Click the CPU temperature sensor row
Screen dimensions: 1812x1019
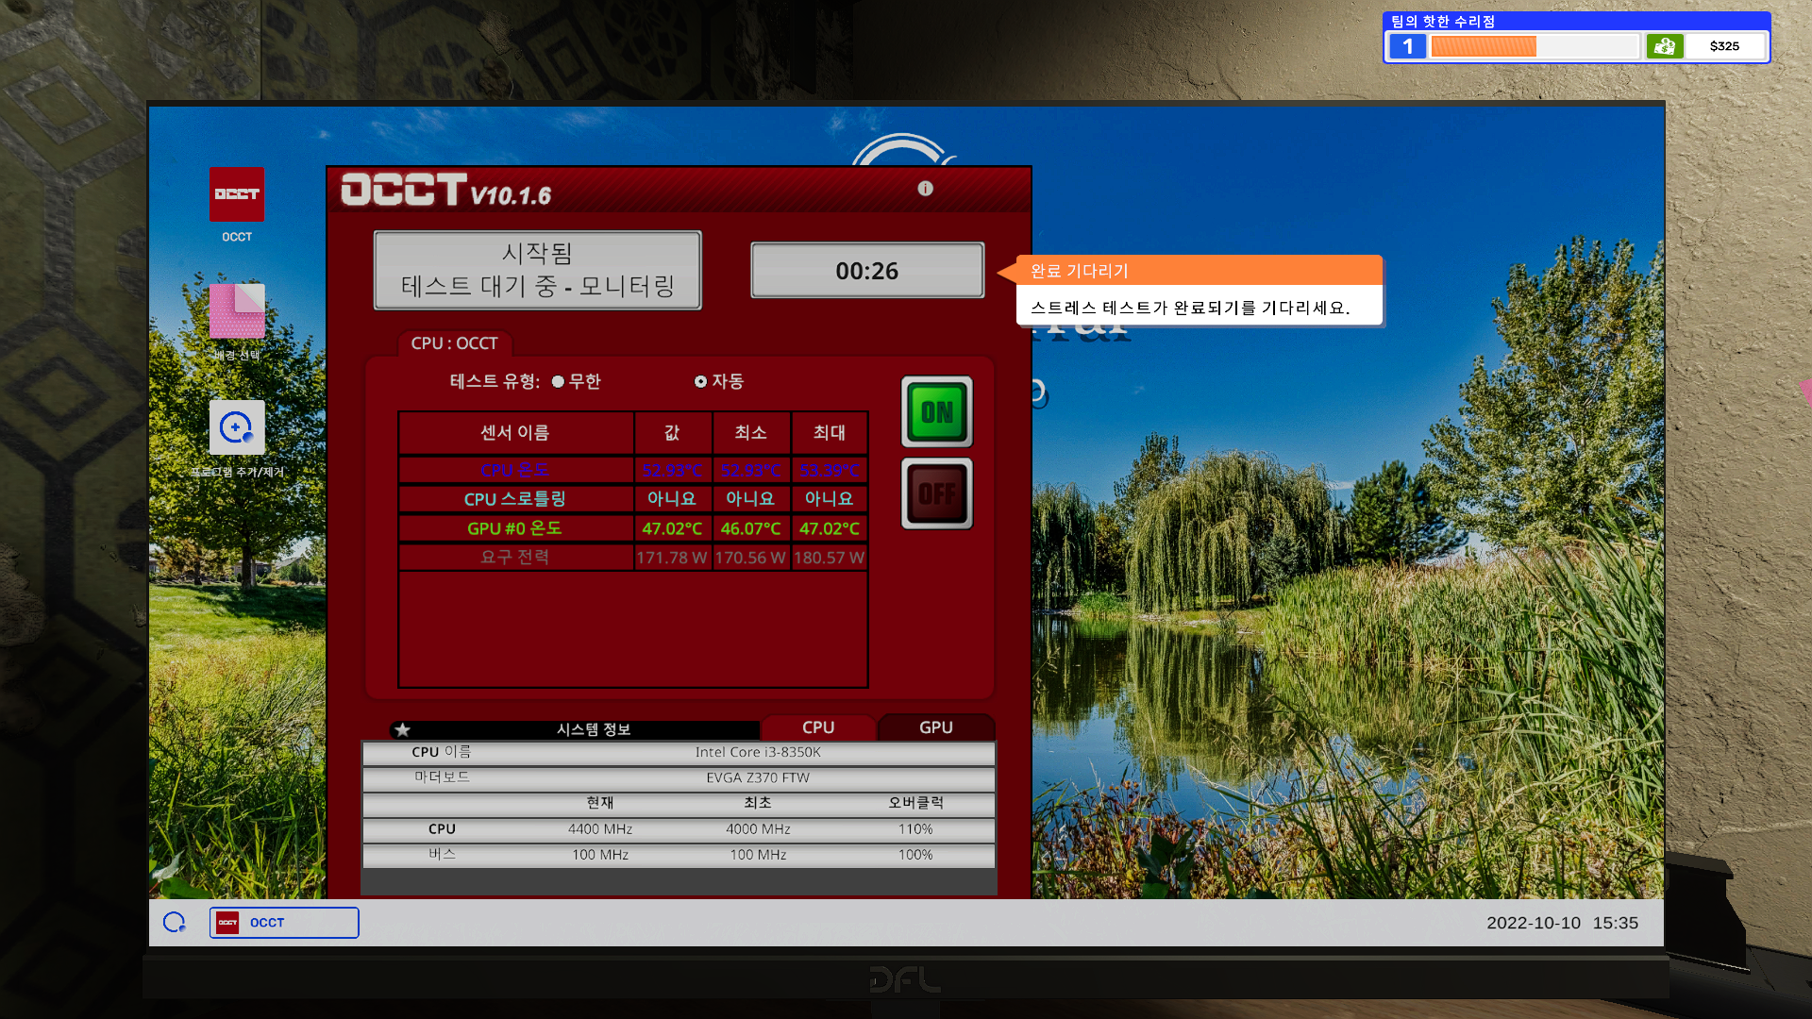point(515,470)
